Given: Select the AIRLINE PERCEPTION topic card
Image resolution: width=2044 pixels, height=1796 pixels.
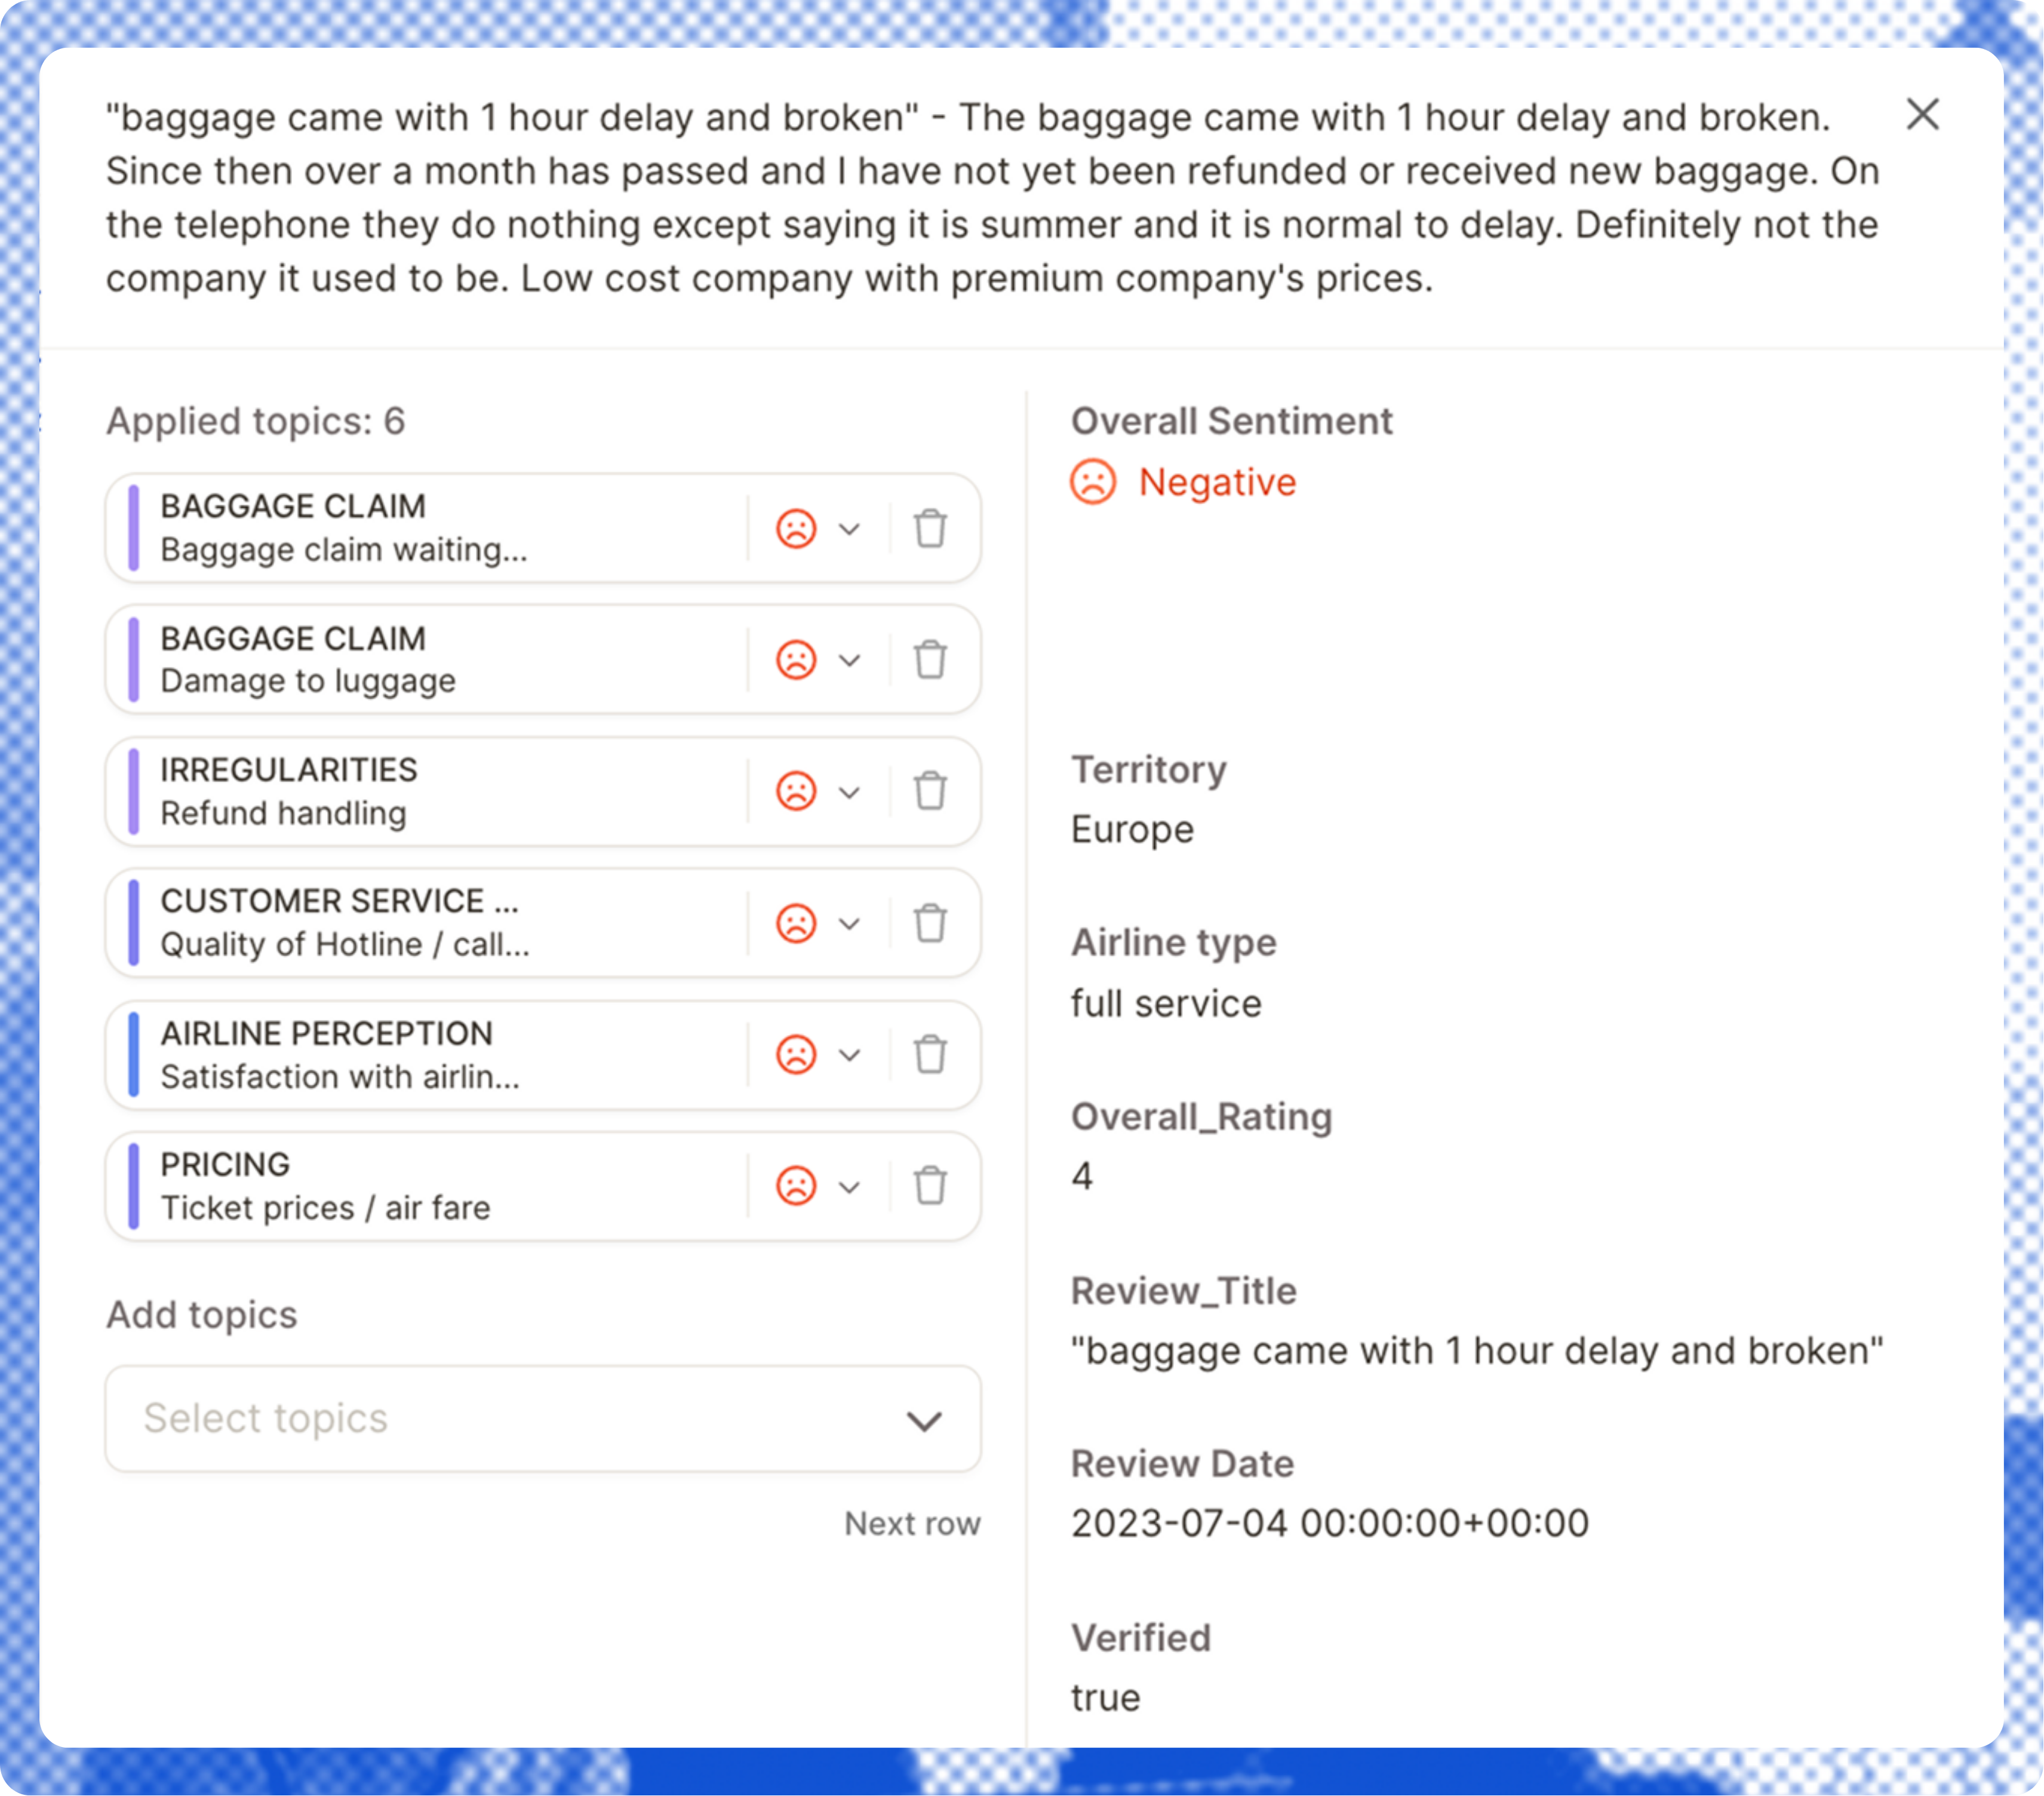Looking at the screenshot, I should tap(543, 1054).
